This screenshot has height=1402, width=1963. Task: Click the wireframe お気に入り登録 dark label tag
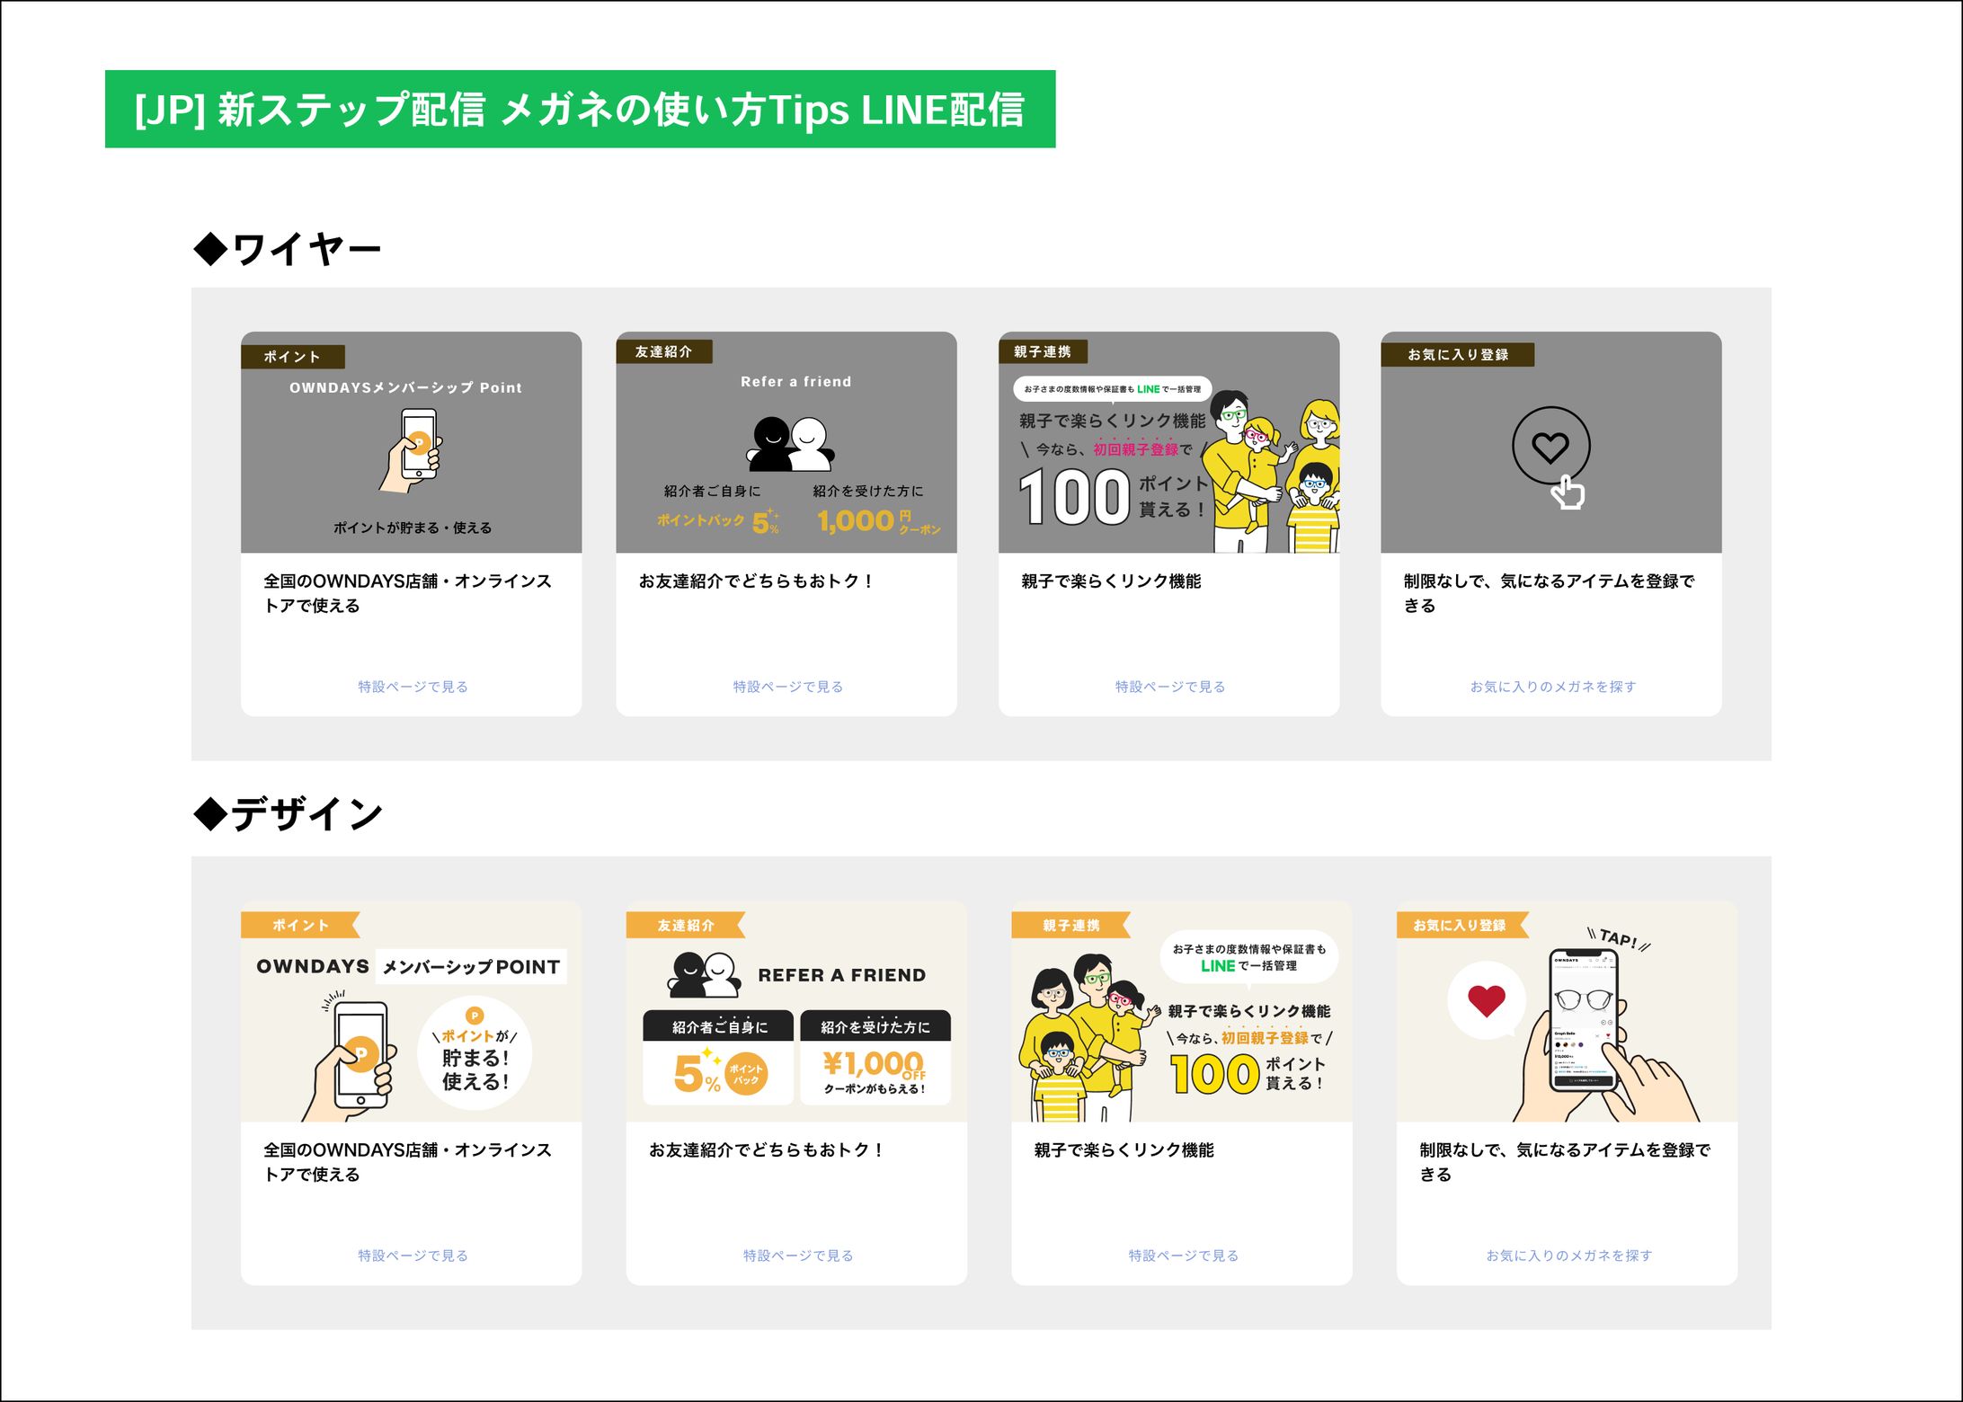1457,354
